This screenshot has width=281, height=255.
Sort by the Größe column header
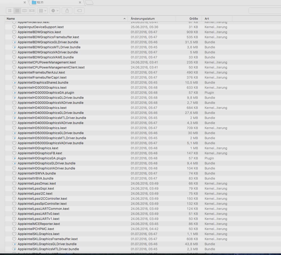pyautogui.click(x=194, y=19)
